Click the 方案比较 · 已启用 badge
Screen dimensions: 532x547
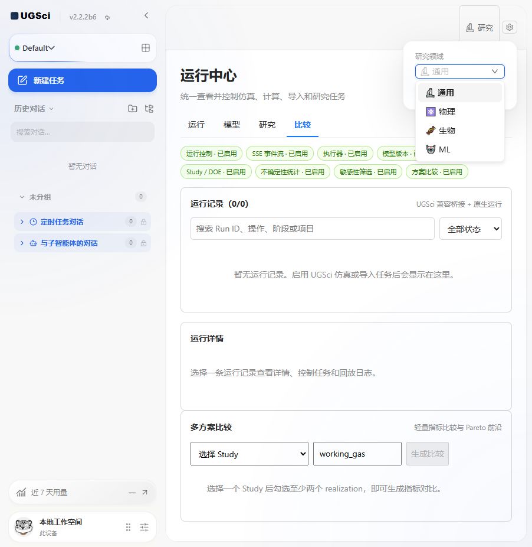[437, 172]
